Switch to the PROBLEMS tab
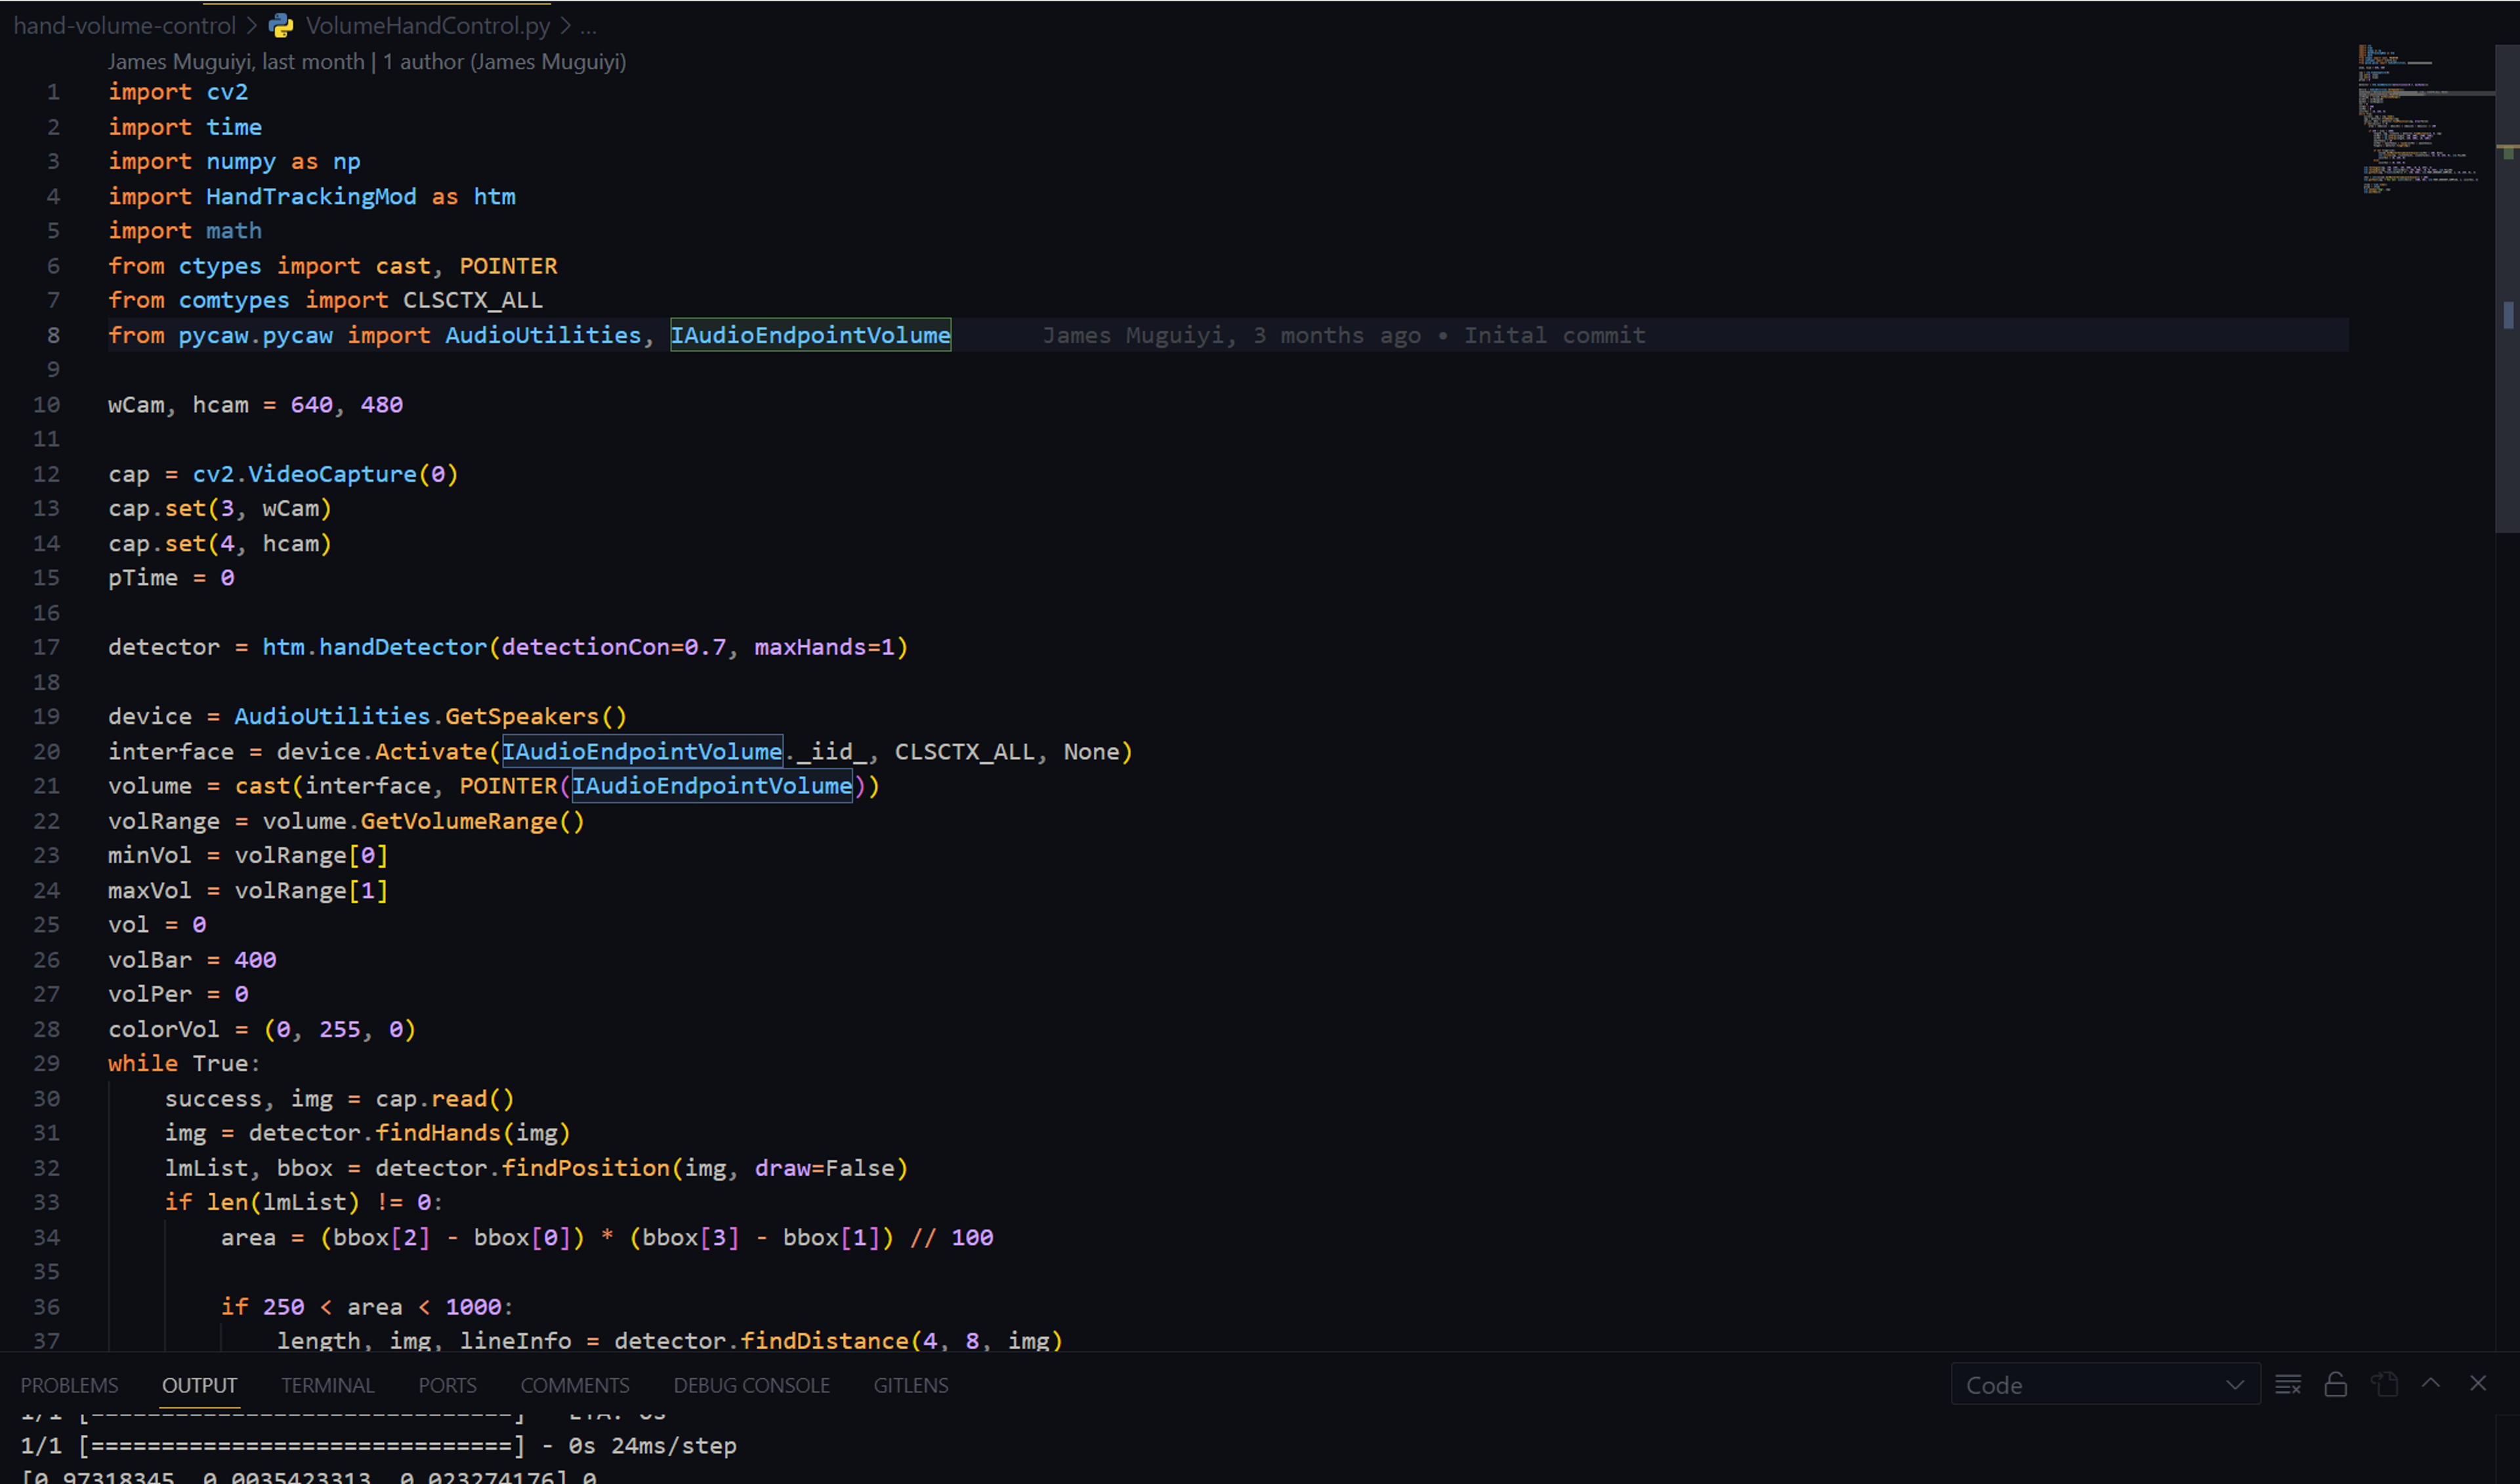 (69, 1386)
